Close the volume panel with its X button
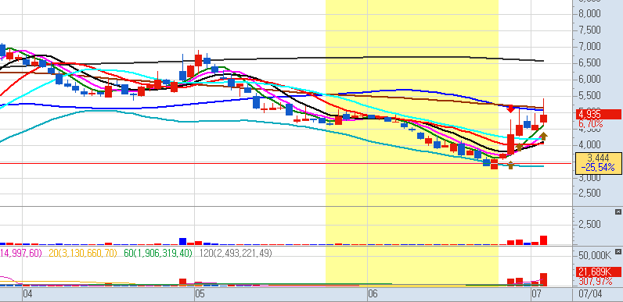 pyautogui.click(x=618, y=212)
